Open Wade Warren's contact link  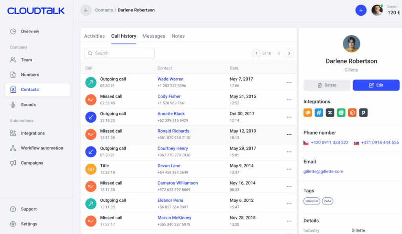point(170,79)
